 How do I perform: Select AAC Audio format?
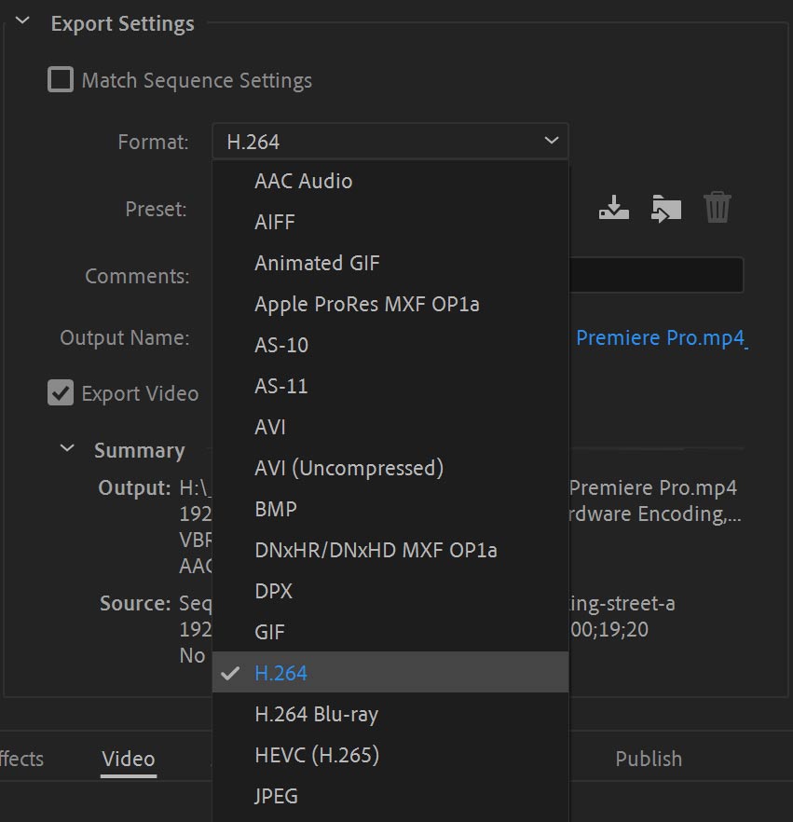coord(390,181)
